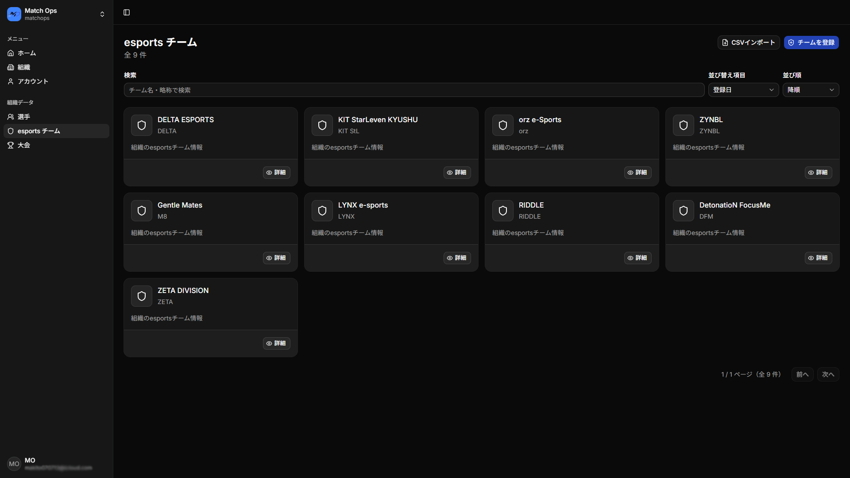
Task: Click KIT StarLeven KYUSHU shield icon
Action: pyautogui.click(x=322, y=125)
